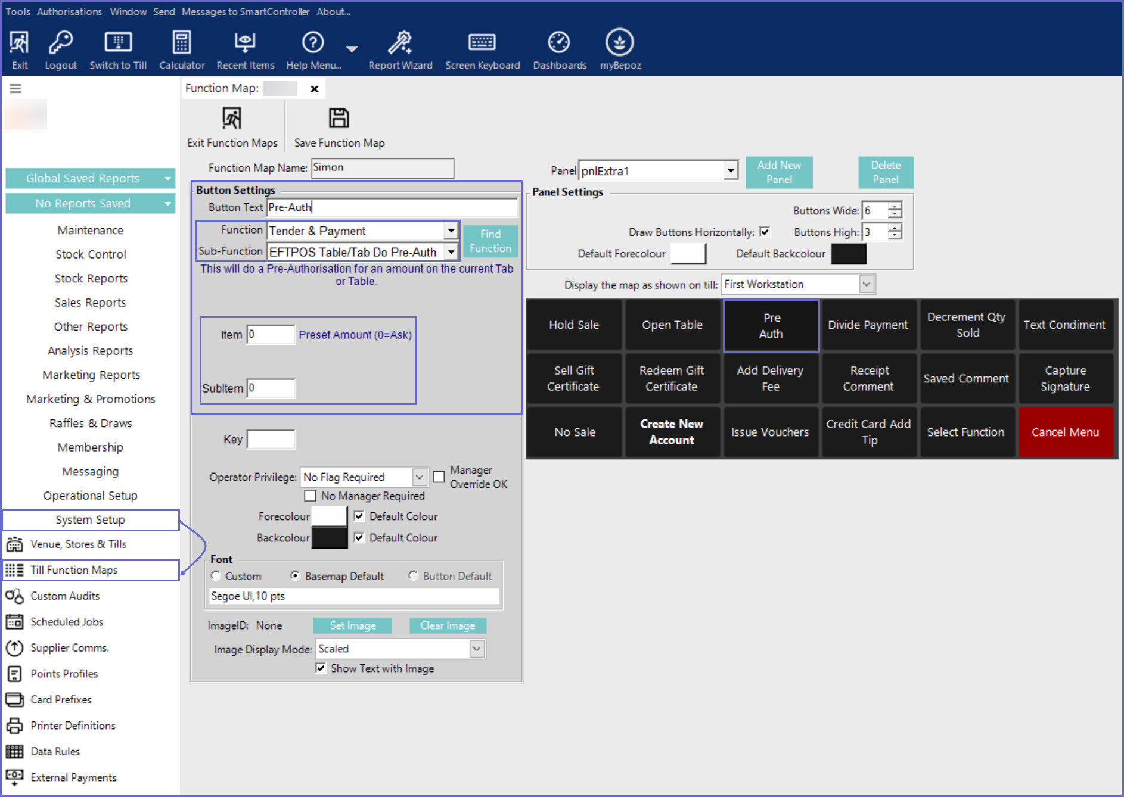Click the Add New Panel button
Image resolution: width=1124 pixels, height=797 pixels.
779,172
